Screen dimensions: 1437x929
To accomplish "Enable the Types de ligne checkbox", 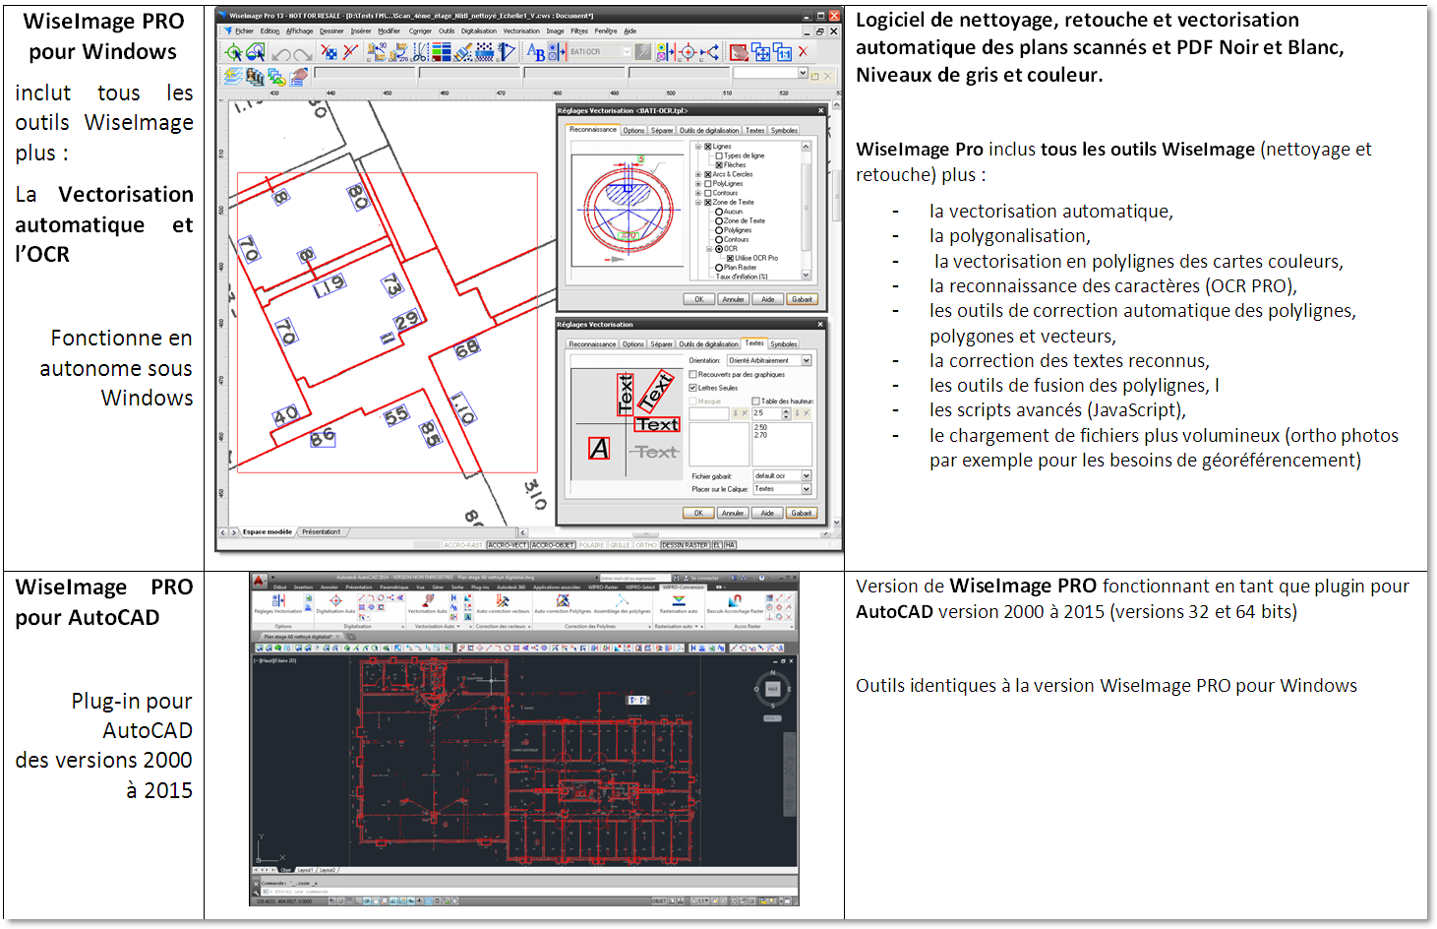I will click(x=719, y=155).
